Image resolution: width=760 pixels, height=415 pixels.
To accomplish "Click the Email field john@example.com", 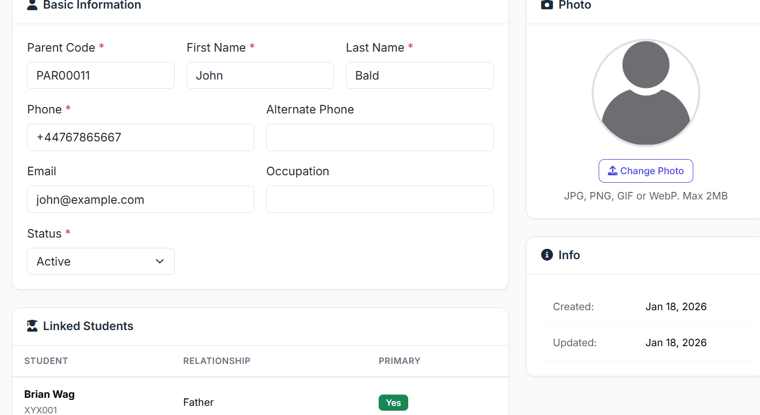I will [140, 199].
